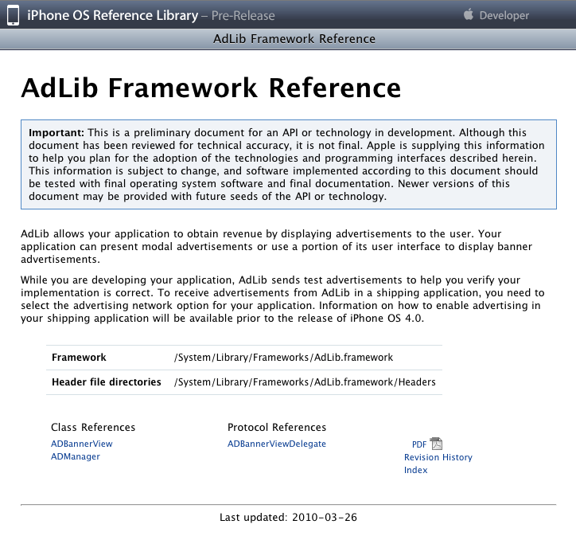Image resolution: width=576 pixels, height=536 pixels.
Task: Click the PDF document icon
Action: coord(436,444)
